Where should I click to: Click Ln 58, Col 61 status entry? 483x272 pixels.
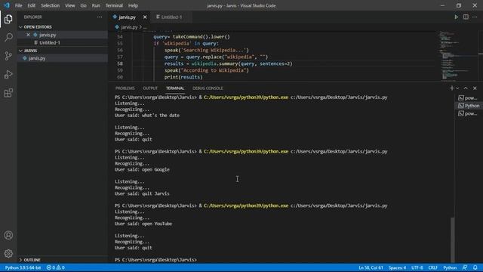click(x=371, y=267)
